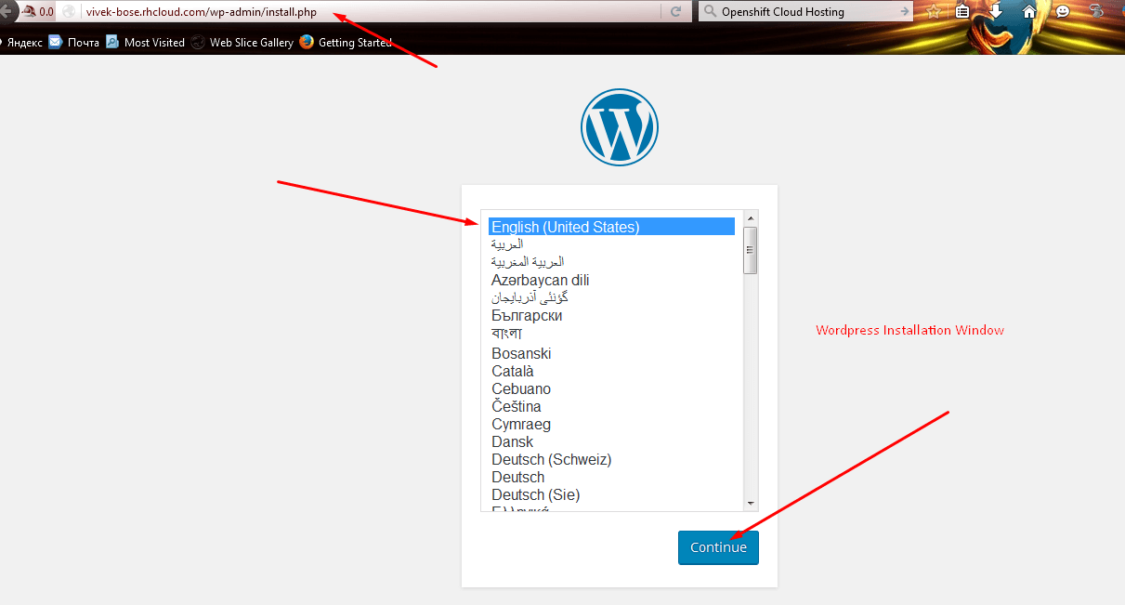Select Deutsch (Schweiz) in the language list
This screenshot has height=605, width=1125.
tap(612, 459)
